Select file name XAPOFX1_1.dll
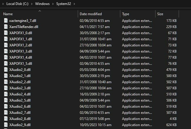 (21, 39)
